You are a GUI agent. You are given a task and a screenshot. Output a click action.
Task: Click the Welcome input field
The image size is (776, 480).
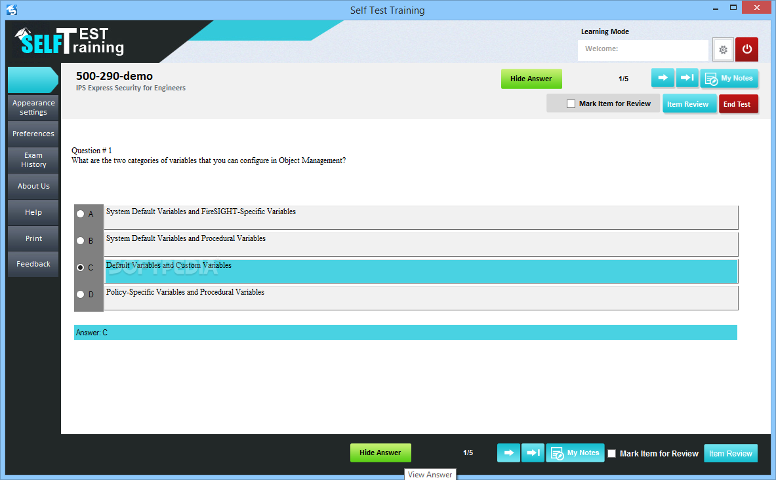[x=643, y=50]
